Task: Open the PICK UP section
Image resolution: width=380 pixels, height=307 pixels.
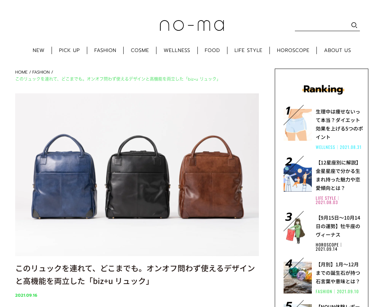Action: coord(69,50)
